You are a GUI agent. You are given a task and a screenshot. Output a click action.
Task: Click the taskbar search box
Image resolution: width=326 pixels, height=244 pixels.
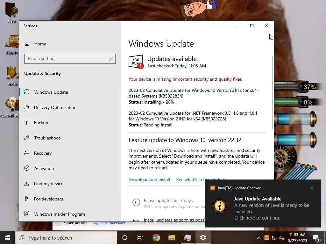[x=66, y=238]
